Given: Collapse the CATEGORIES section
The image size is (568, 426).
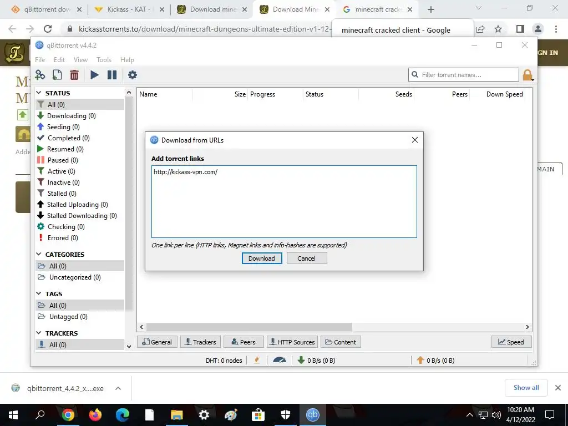Looking at the screenshot, I should [39, 254].
